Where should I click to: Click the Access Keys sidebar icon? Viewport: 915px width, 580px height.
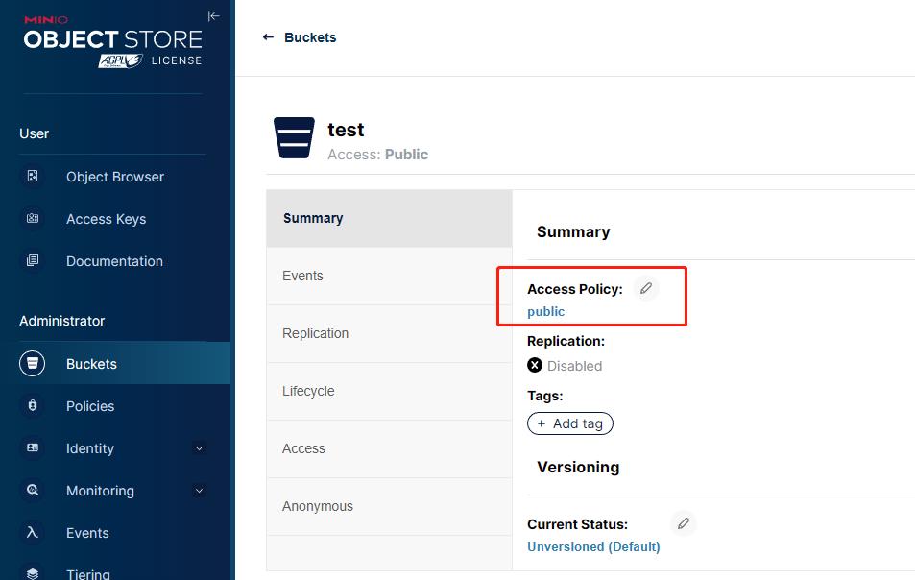(x=33, y=218)
